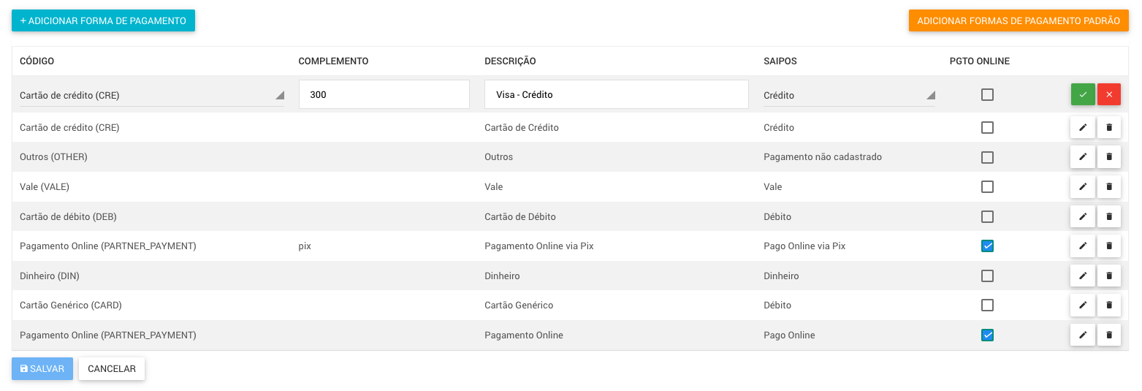Open the Código dropdown in edit row
This screenshot has height=391, width=1142.
click(x=151, y=95)
